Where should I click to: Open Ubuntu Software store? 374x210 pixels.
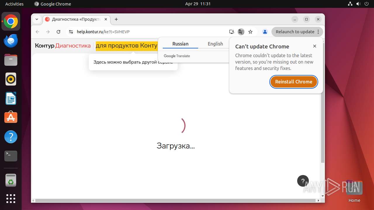(x=11, y=118)
